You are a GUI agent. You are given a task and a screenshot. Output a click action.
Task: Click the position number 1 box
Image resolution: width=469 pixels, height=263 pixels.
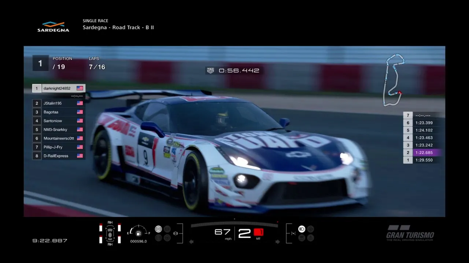point(40,64)
